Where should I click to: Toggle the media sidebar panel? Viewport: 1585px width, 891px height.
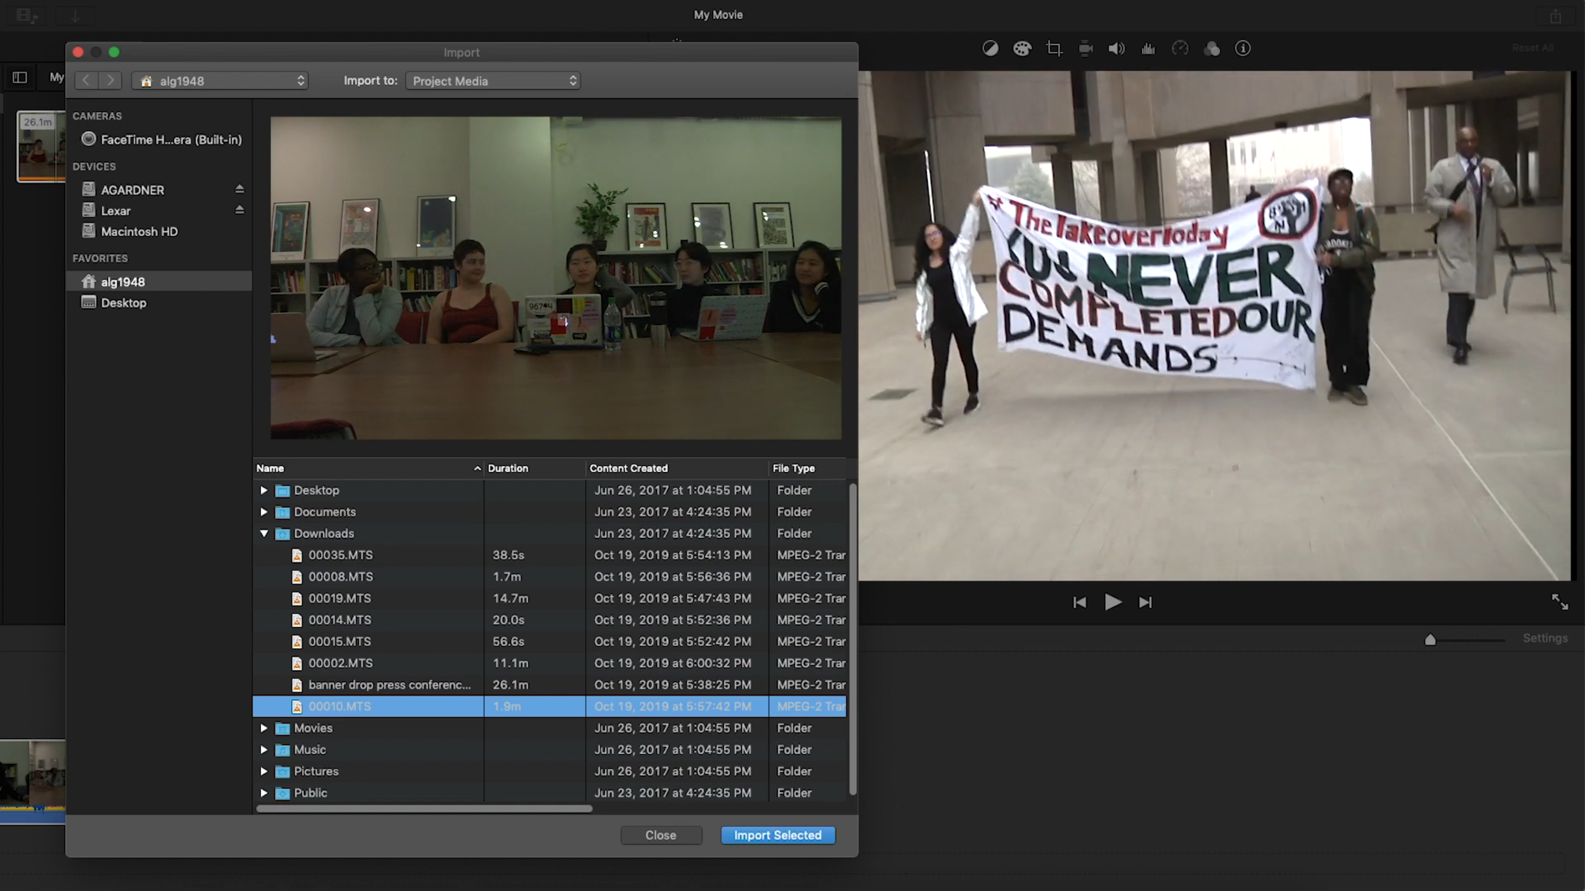pyautogui.click(x=20, y=77)
